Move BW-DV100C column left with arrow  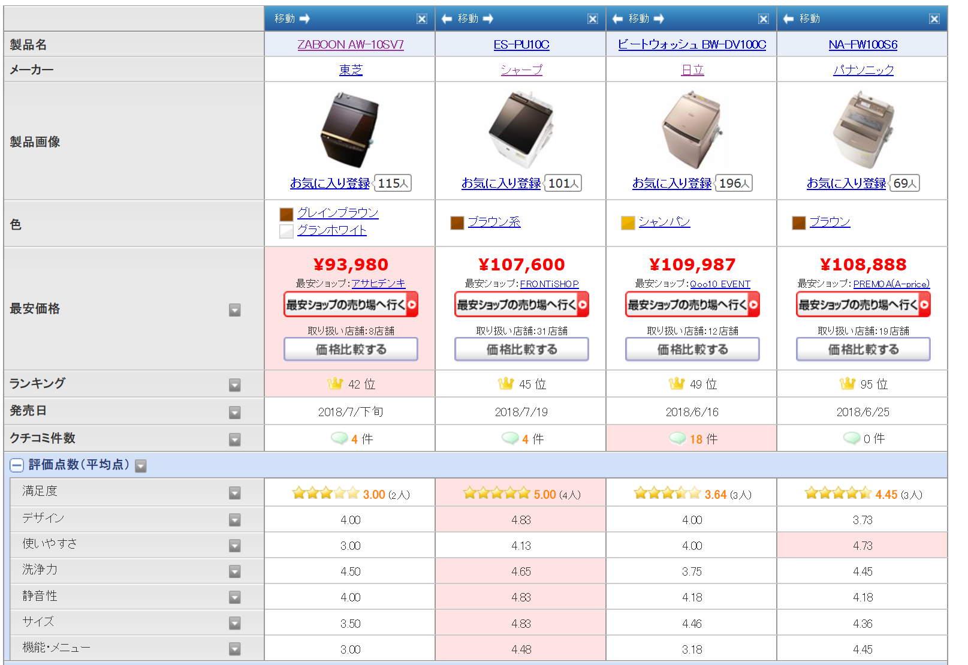[x=617, y=19]
